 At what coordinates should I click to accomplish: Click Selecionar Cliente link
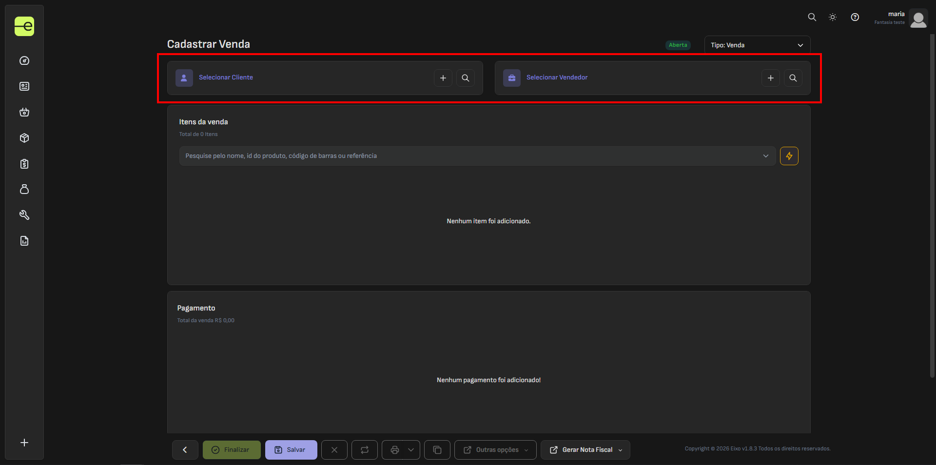click(x=226, y=77)
